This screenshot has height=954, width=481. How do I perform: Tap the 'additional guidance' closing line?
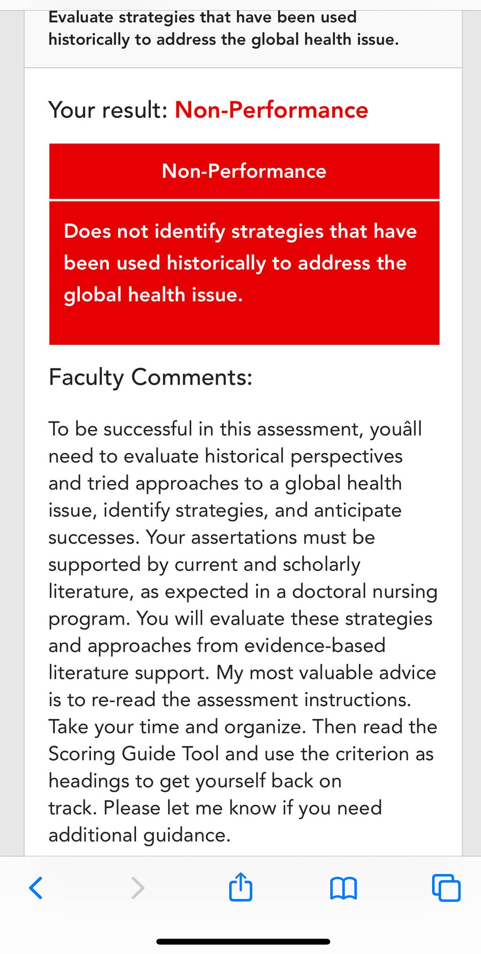tap(140, 835)
